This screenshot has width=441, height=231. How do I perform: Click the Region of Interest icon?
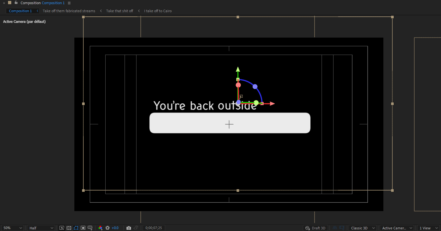[x=83, y=228]
